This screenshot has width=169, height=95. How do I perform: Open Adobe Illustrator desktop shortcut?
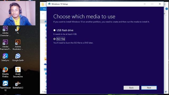point(18,45)
